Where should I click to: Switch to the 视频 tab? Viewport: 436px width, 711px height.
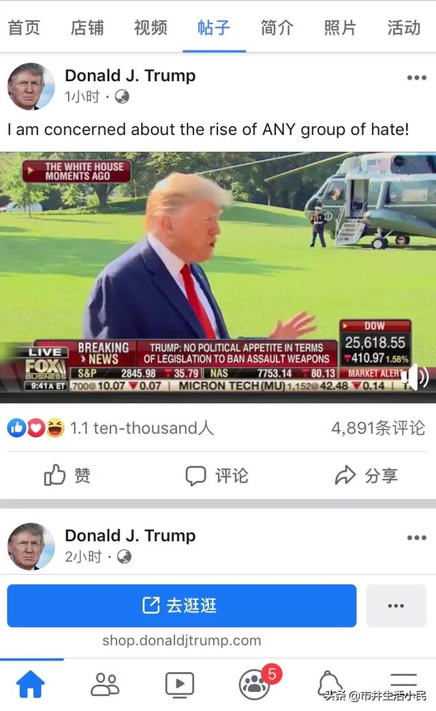(151, 28)
